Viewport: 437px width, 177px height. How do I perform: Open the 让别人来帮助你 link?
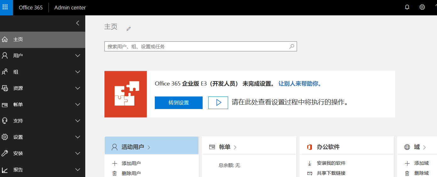point(300,84)
